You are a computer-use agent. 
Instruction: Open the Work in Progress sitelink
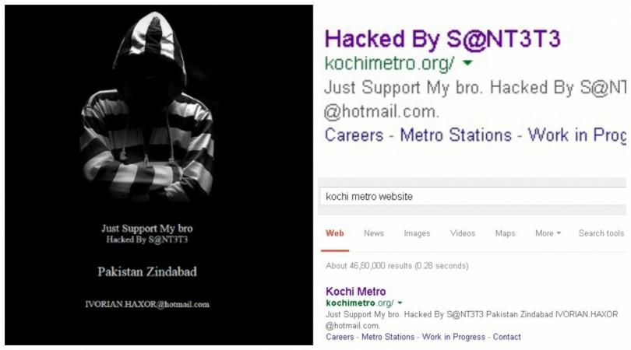tap(453, 337)
